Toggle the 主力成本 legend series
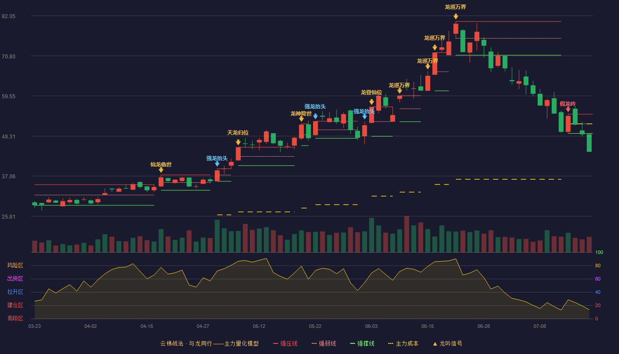 (403, 343)
